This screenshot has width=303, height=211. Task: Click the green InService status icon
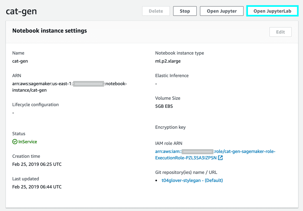pyautogui.click(x=15, y=142)
